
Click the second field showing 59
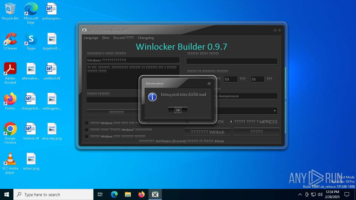pos(258,79)
